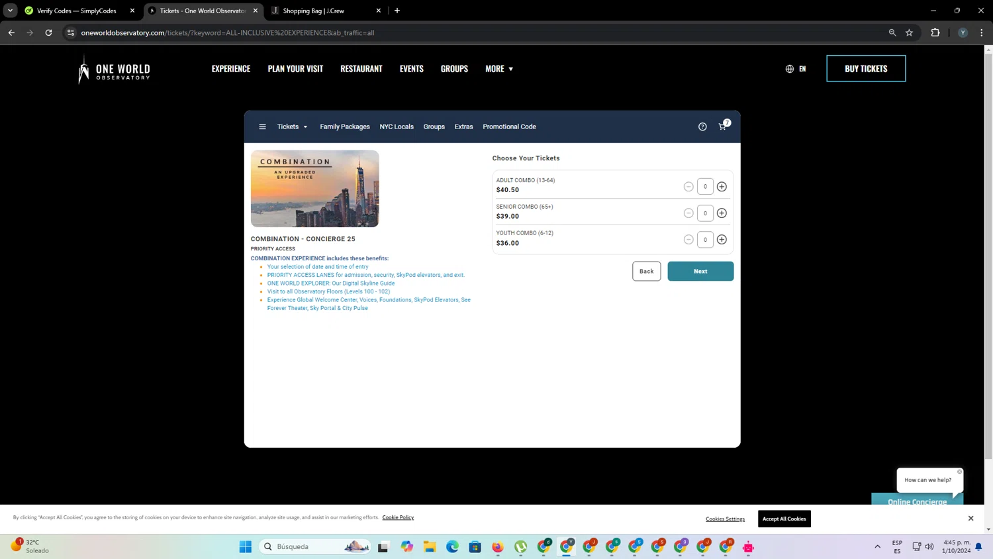Click the address bar URL
The width and height of the screenshot is (993, 559).
pyautogui.click(x=228, y=32)
